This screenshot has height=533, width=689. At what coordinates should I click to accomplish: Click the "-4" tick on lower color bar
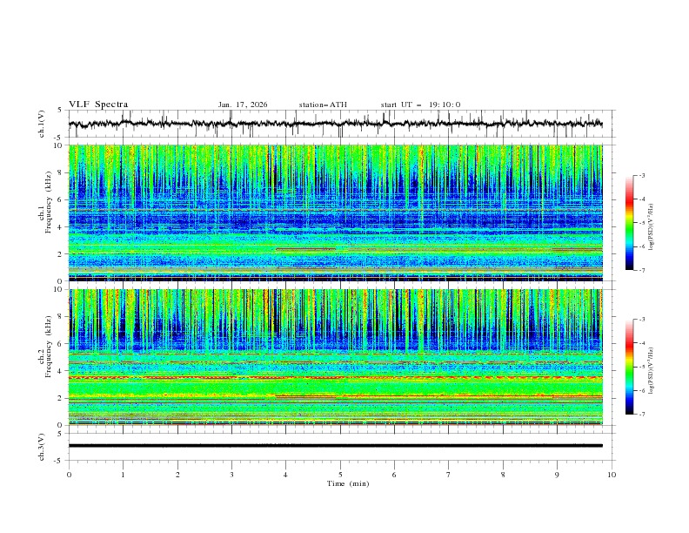(x=641, y=343)
